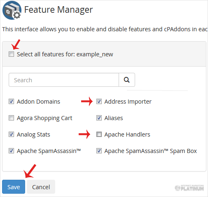Toggle the Aliases checkbox off
Viewport: 208px width, 197px height.
click(x=99, y=118)
